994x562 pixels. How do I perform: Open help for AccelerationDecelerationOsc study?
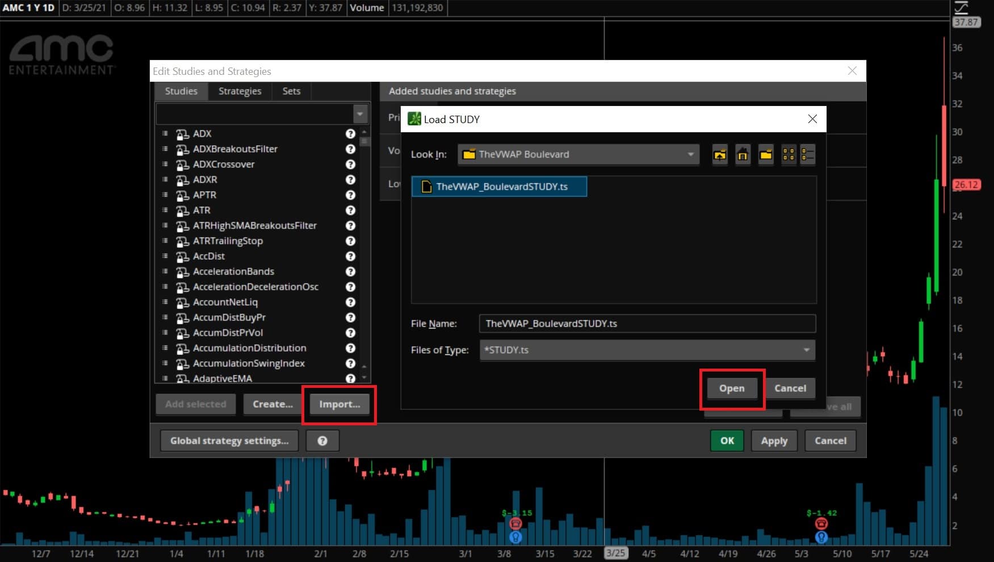coord(350,287)
